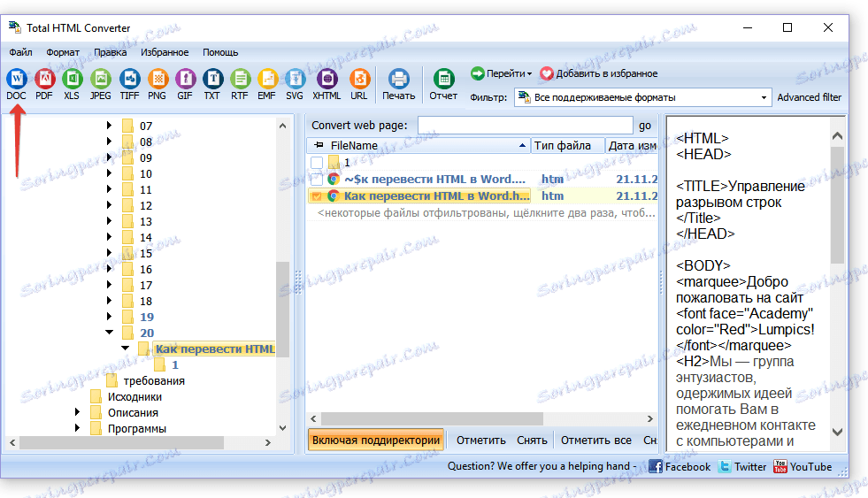Choose the PDF output format
Screen dimensions: 868x498
pos(44,84)
